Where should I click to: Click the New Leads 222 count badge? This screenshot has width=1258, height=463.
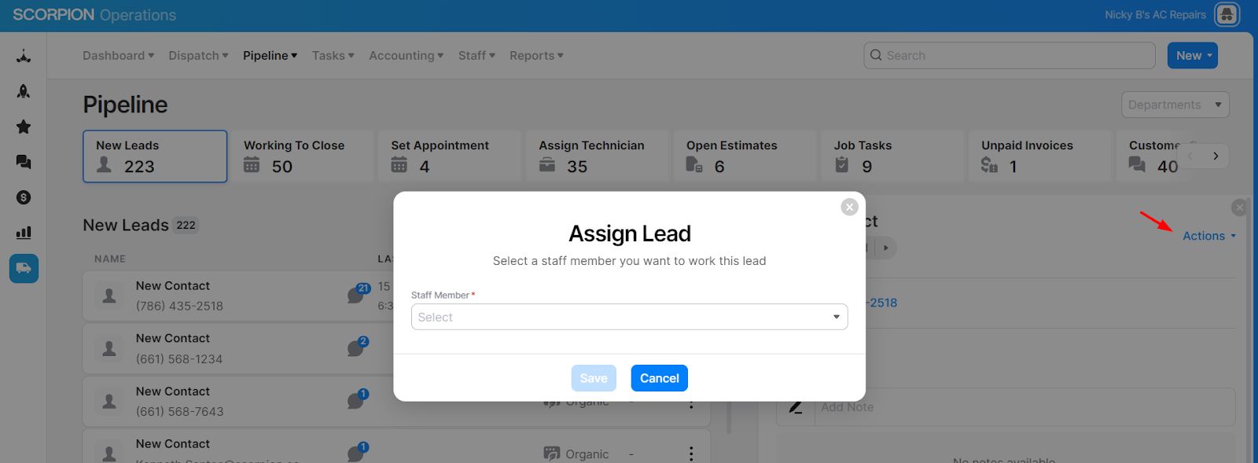tap(186, 226)
